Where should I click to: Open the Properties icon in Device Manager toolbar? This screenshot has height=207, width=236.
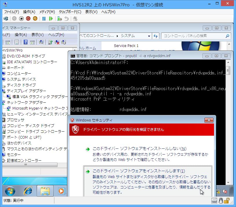coord(16,42)
